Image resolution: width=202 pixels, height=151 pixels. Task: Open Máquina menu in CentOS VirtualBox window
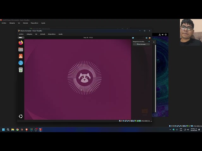[12, 23]
